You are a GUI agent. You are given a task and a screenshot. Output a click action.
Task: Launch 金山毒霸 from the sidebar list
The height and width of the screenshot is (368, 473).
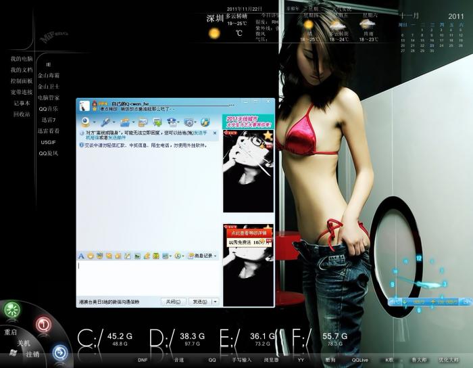click(49, 76)
